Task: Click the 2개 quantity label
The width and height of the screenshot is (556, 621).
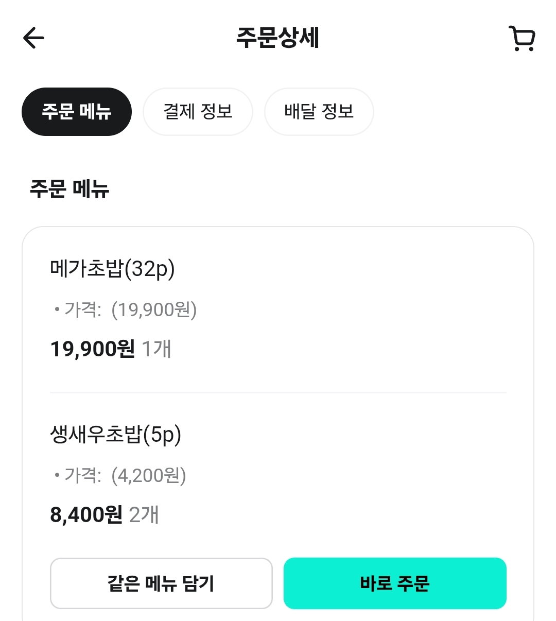Action: tap(144, 515)
